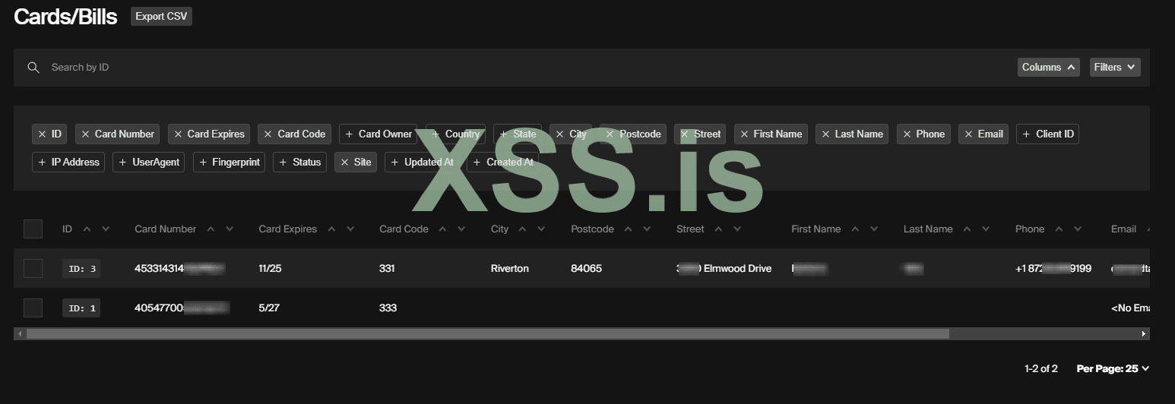Image resolution: width=1175 pixels, height=404 pixels.
Task: Sort Street ascending arrow
Action: [x=718, y=229]
